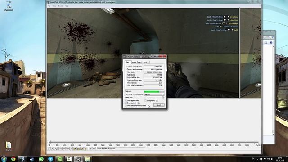Click the output video preview pane on right
The height and width of the screenshot is (162, 288).
(251, 53)
